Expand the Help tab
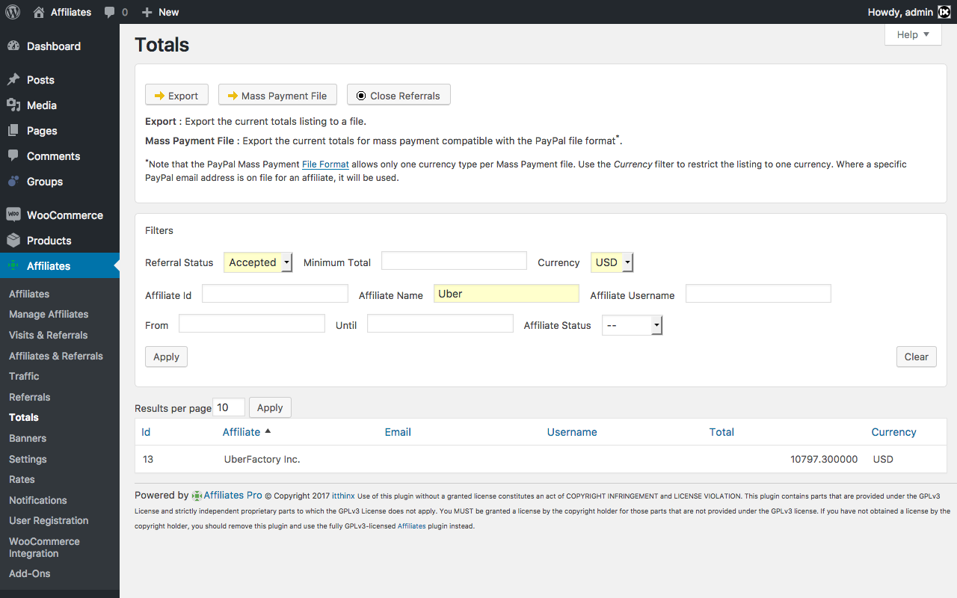The height and width of the screenshot is (598, 957). coord(913,34)
